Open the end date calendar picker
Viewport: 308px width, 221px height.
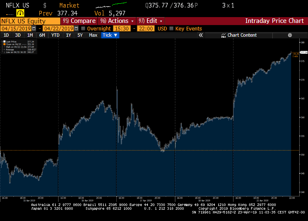click(x=76, y=29)
